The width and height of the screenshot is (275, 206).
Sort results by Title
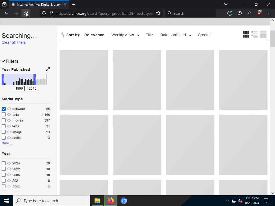pos(149,35)
